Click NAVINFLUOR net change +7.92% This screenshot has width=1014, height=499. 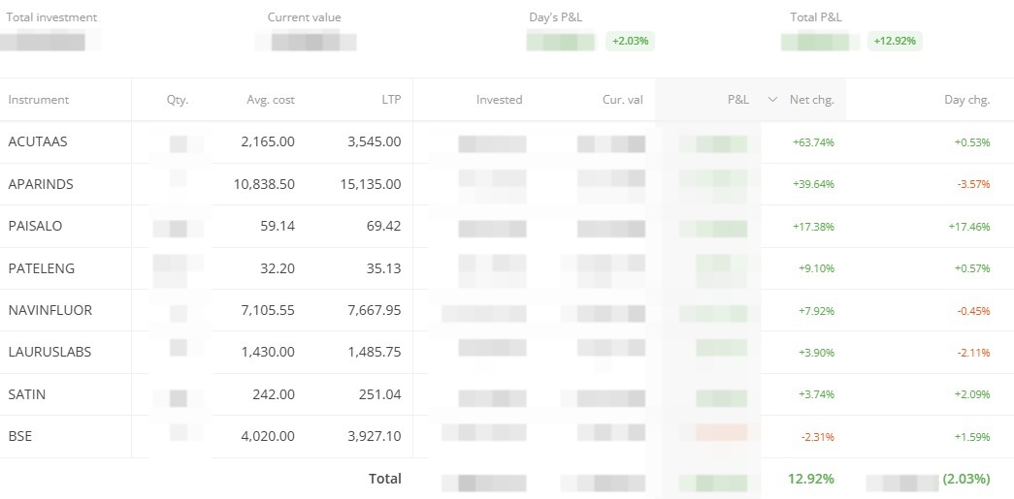pyautogui.click(x=816, y=310)
